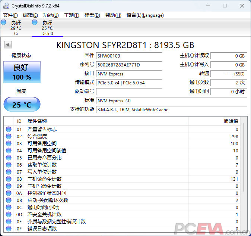This screenshot has width=251, height=236.
Task: Click the CrystalDiskInfo app icon in title bar
Action: tap(6, 6)
